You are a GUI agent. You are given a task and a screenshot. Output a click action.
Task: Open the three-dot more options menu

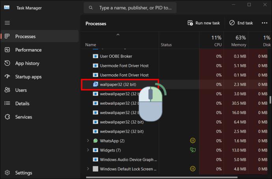(265, 23)
